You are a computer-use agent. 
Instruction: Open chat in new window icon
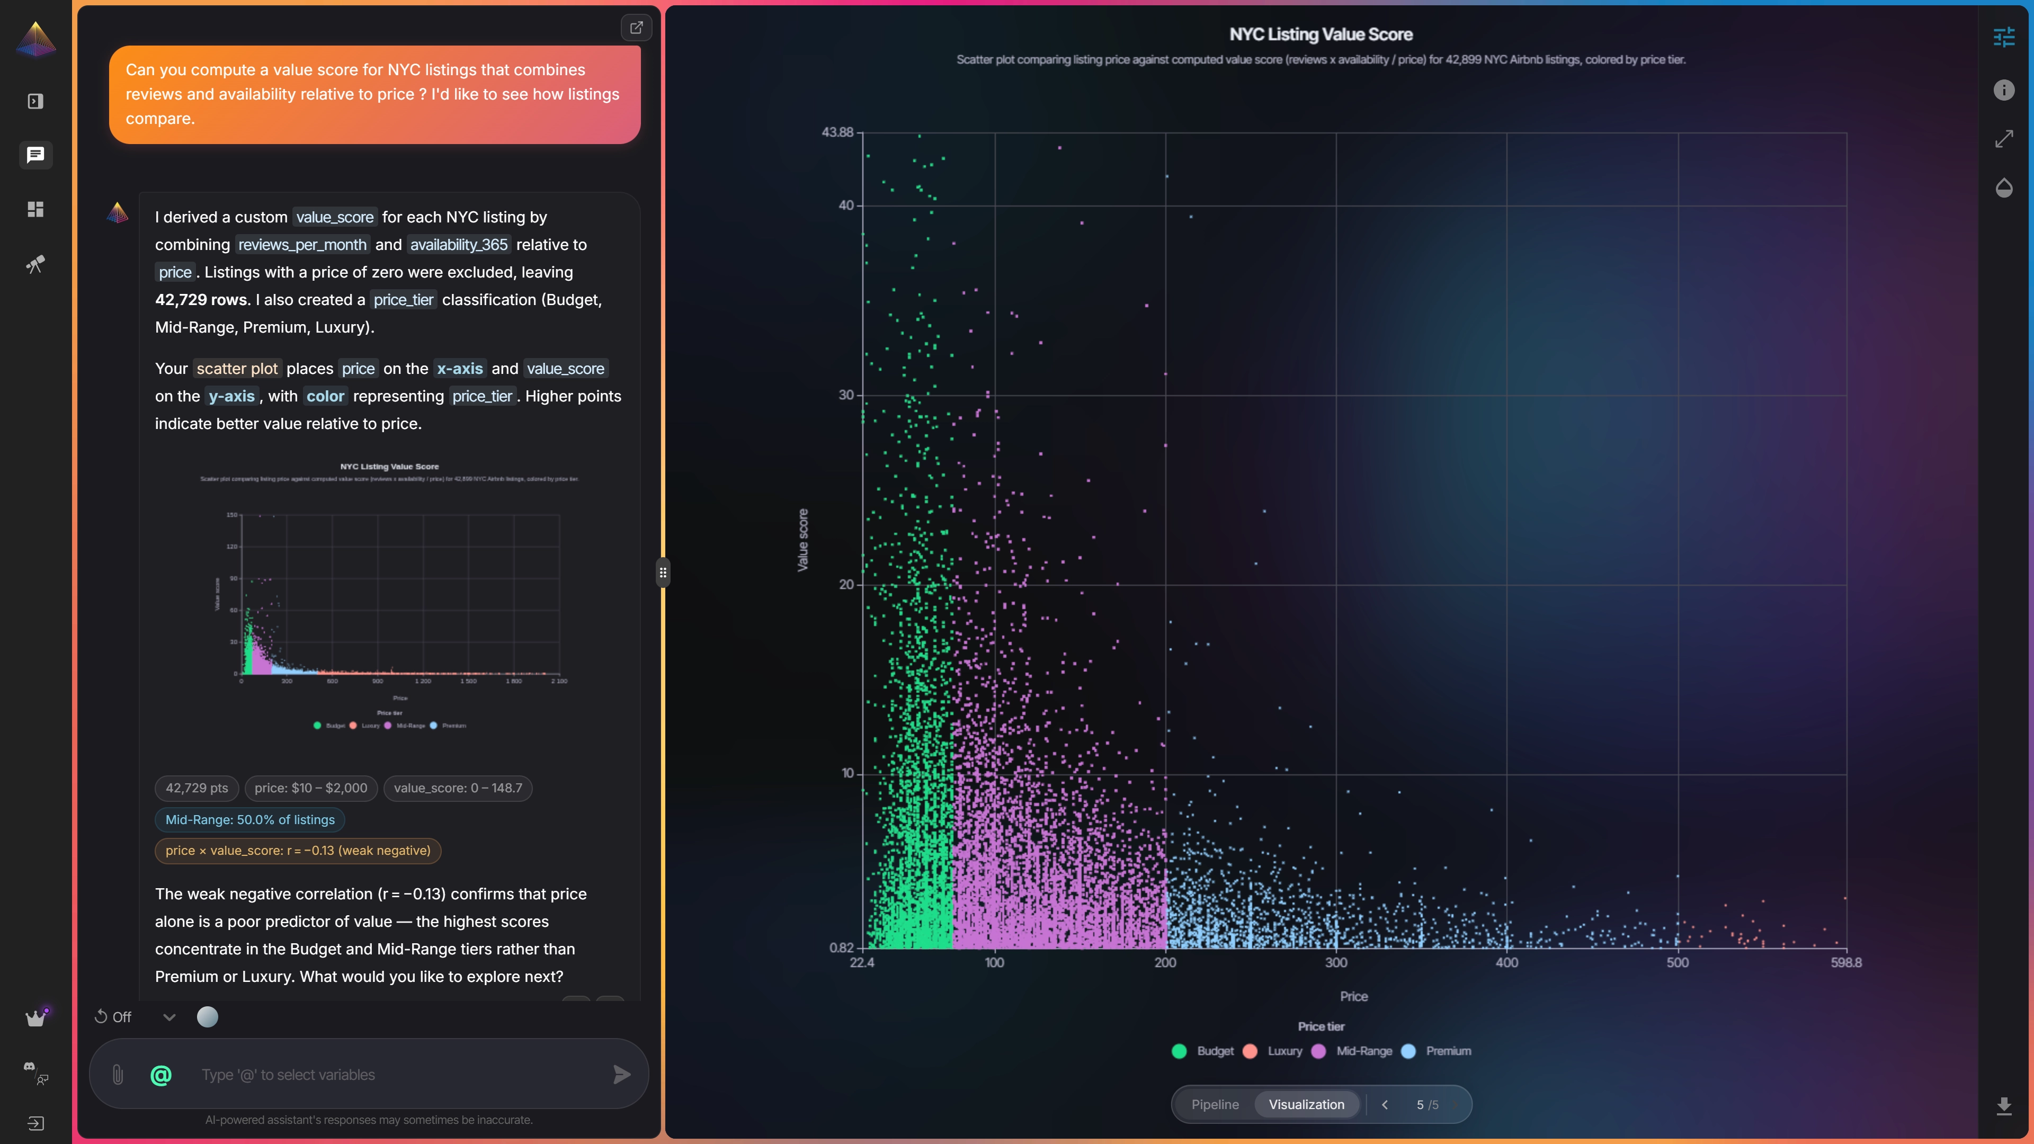636,28
